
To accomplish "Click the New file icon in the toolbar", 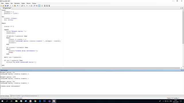I will coord(1,6).
